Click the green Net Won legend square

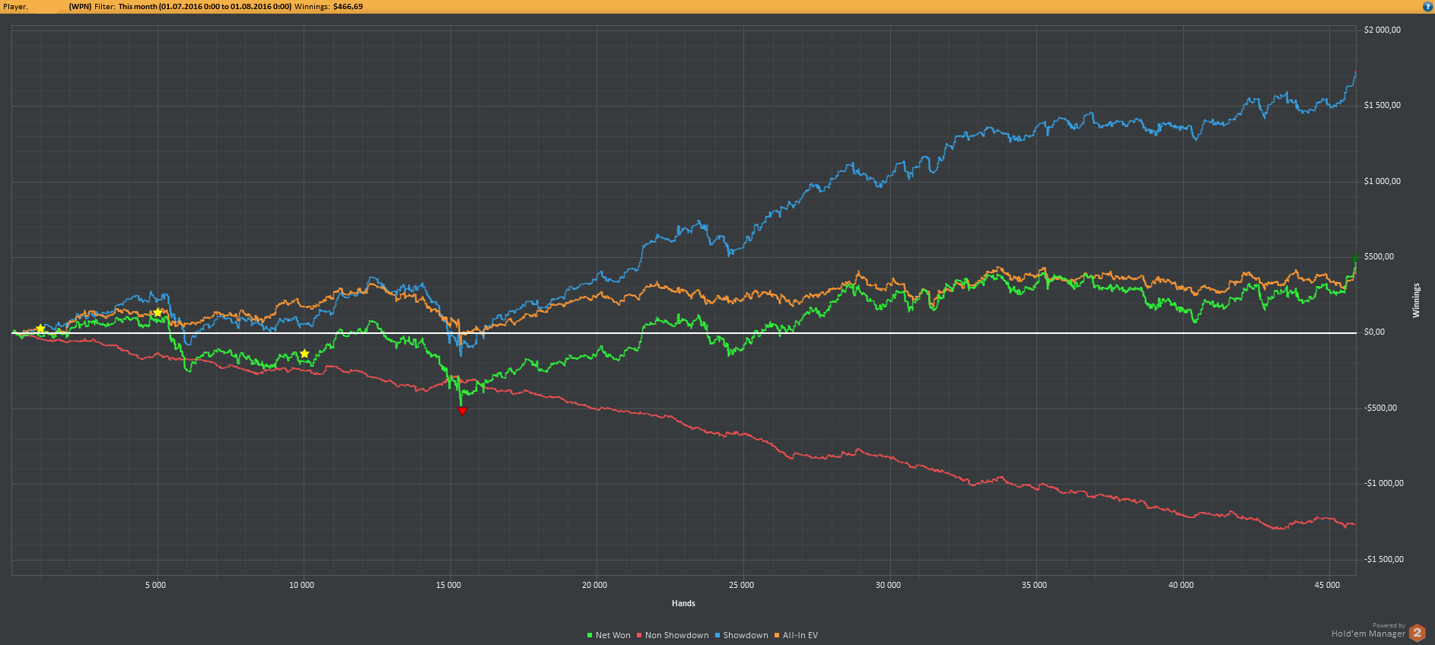tap(590, 635)
